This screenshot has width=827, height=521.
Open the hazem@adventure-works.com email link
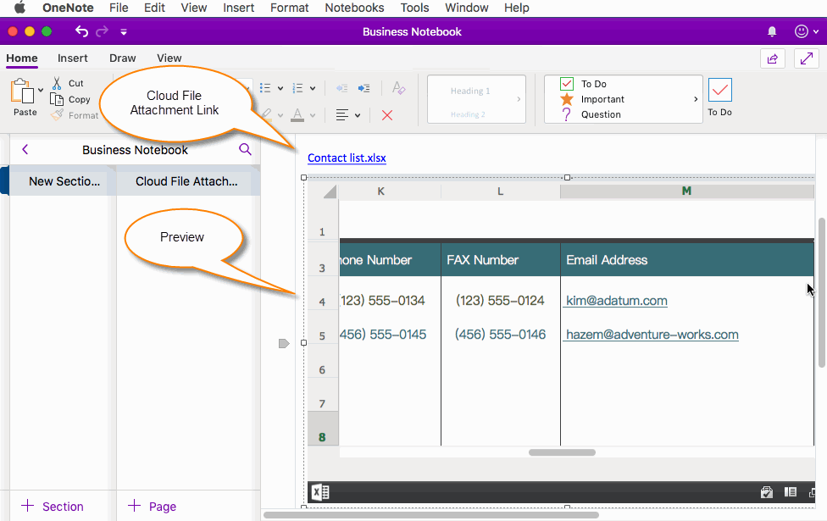(x=652, y=335)
